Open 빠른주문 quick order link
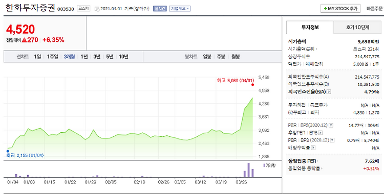Viewport: 384px width, 194px height. [374, 9]
